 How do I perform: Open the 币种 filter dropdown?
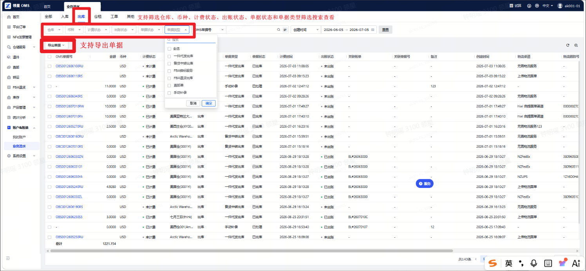pyautogui.click(x=74, y=30)
